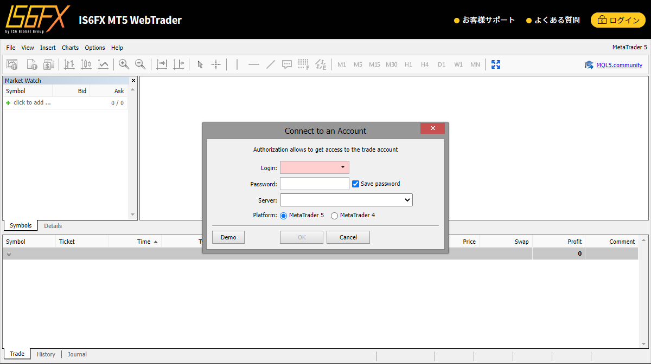
Task: Switch chart to candlestick style
Action: 86,64
